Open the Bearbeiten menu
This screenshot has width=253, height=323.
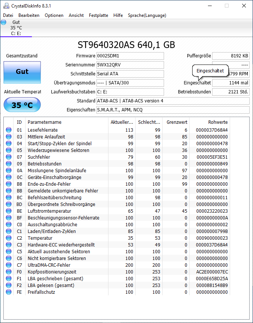(29, 15)
